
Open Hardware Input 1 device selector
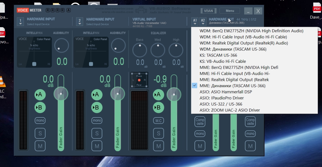click(20, 21)
